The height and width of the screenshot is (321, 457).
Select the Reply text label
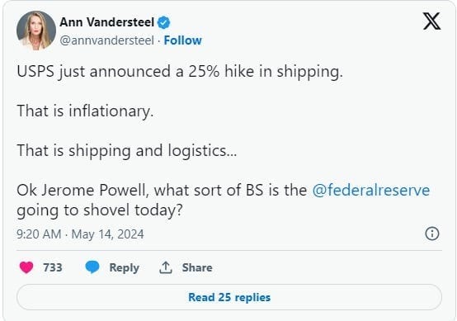125,268
